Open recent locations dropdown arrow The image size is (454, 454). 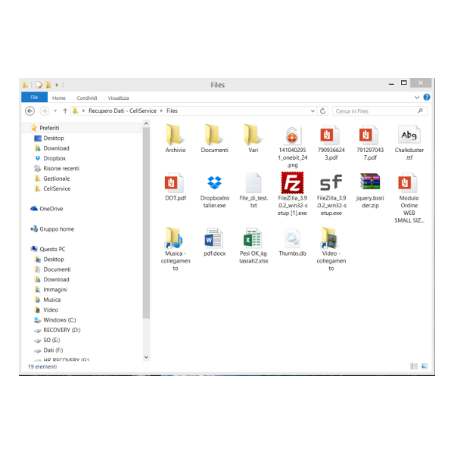(55, 111)
